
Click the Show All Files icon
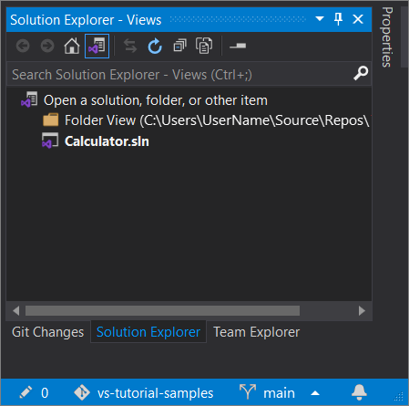pyautogui.click(x=204, y=46)
